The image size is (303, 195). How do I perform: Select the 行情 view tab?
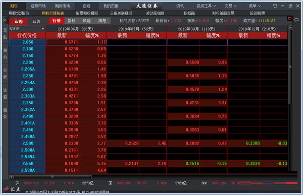pos(57,21)
